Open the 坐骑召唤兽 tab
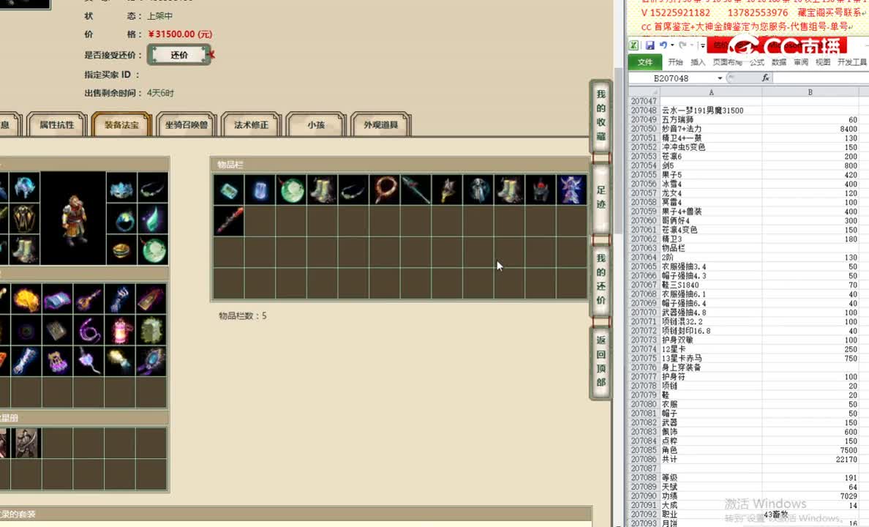869x527 pixels. click(x=187, y=125)
